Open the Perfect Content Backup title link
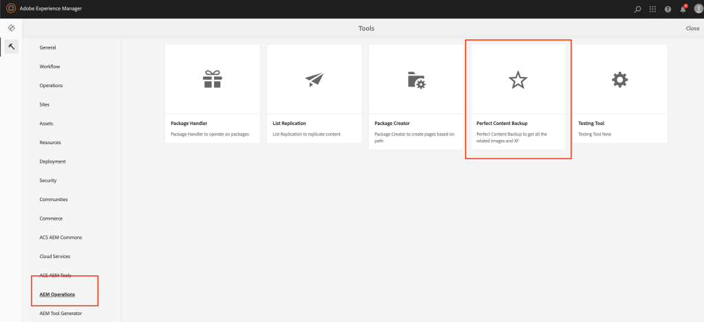This screenshot has width=704, height=322. click(501, 124)
